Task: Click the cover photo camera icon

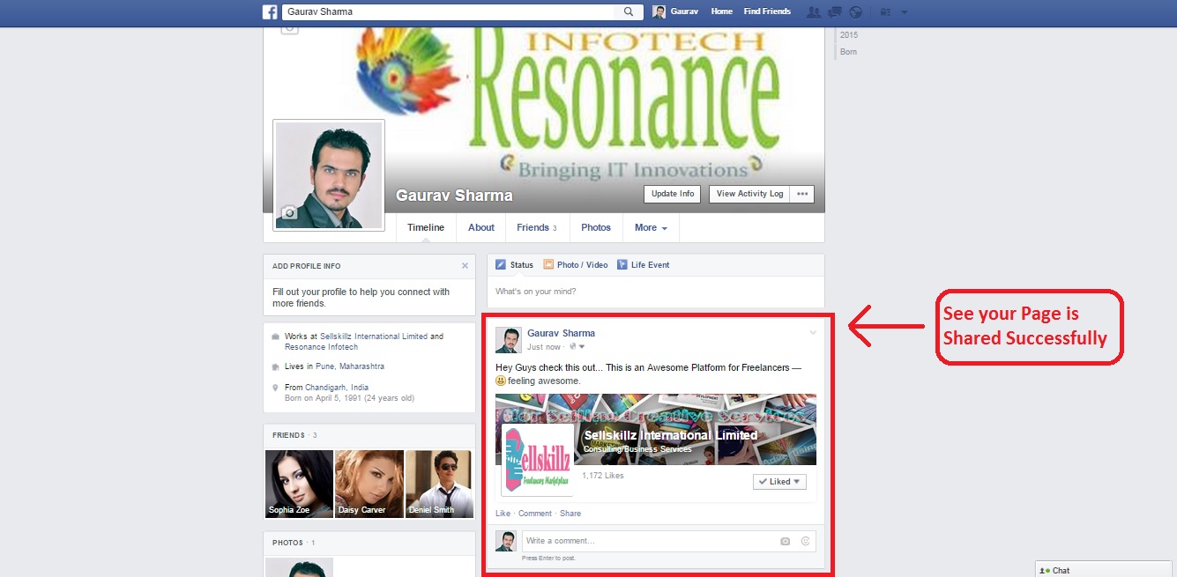Action: click(289, 29)
